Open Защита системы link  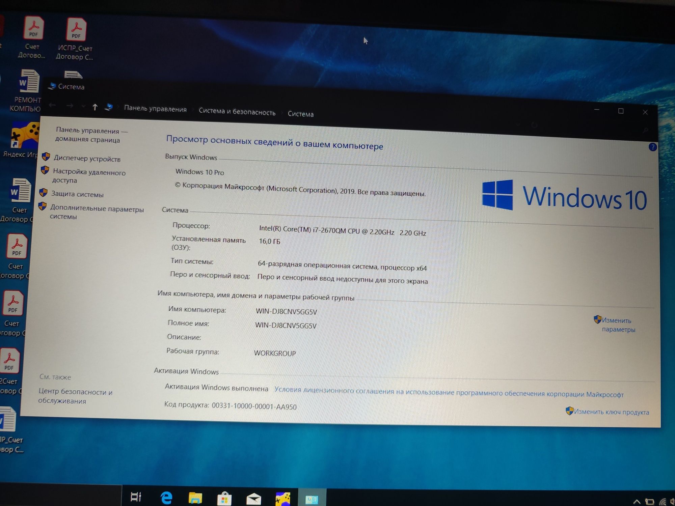(x=77, y=194)
